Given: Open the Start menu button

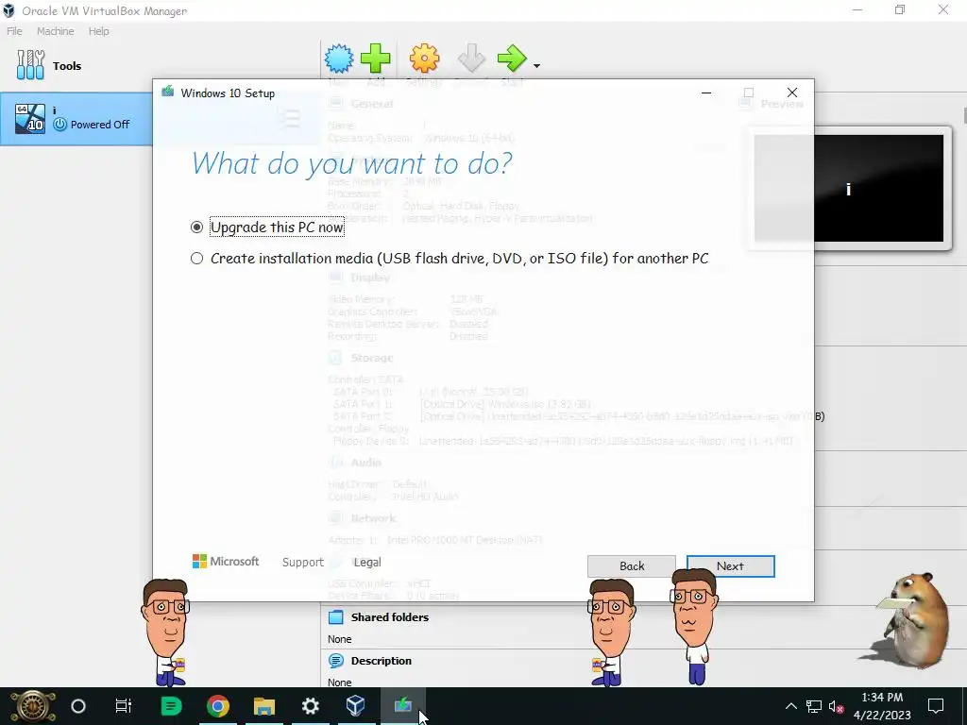Looking at the screenshot, I should [32, 706].
